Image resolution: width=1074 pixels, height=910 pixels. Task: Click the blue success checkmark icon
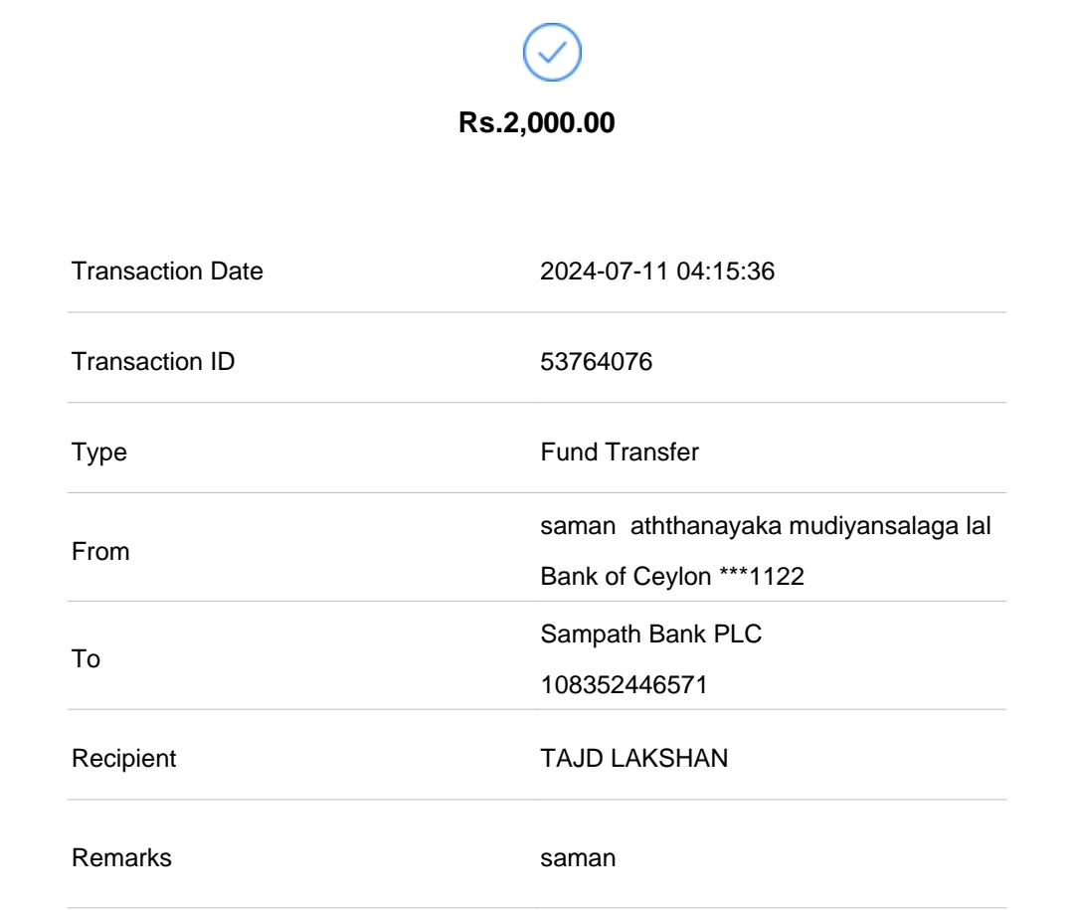[x=552, y=53]
